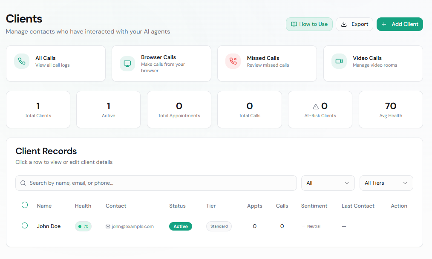The height and width of the screenshot is (259, 432).
Task: Click the At-Risk Clients stat card
Action: click(x=320, y=110)
